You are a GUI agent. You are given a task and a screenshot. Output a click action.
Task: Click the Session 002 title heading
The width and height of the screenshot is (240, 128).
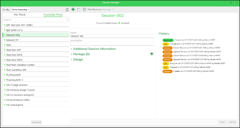[112, 15]
